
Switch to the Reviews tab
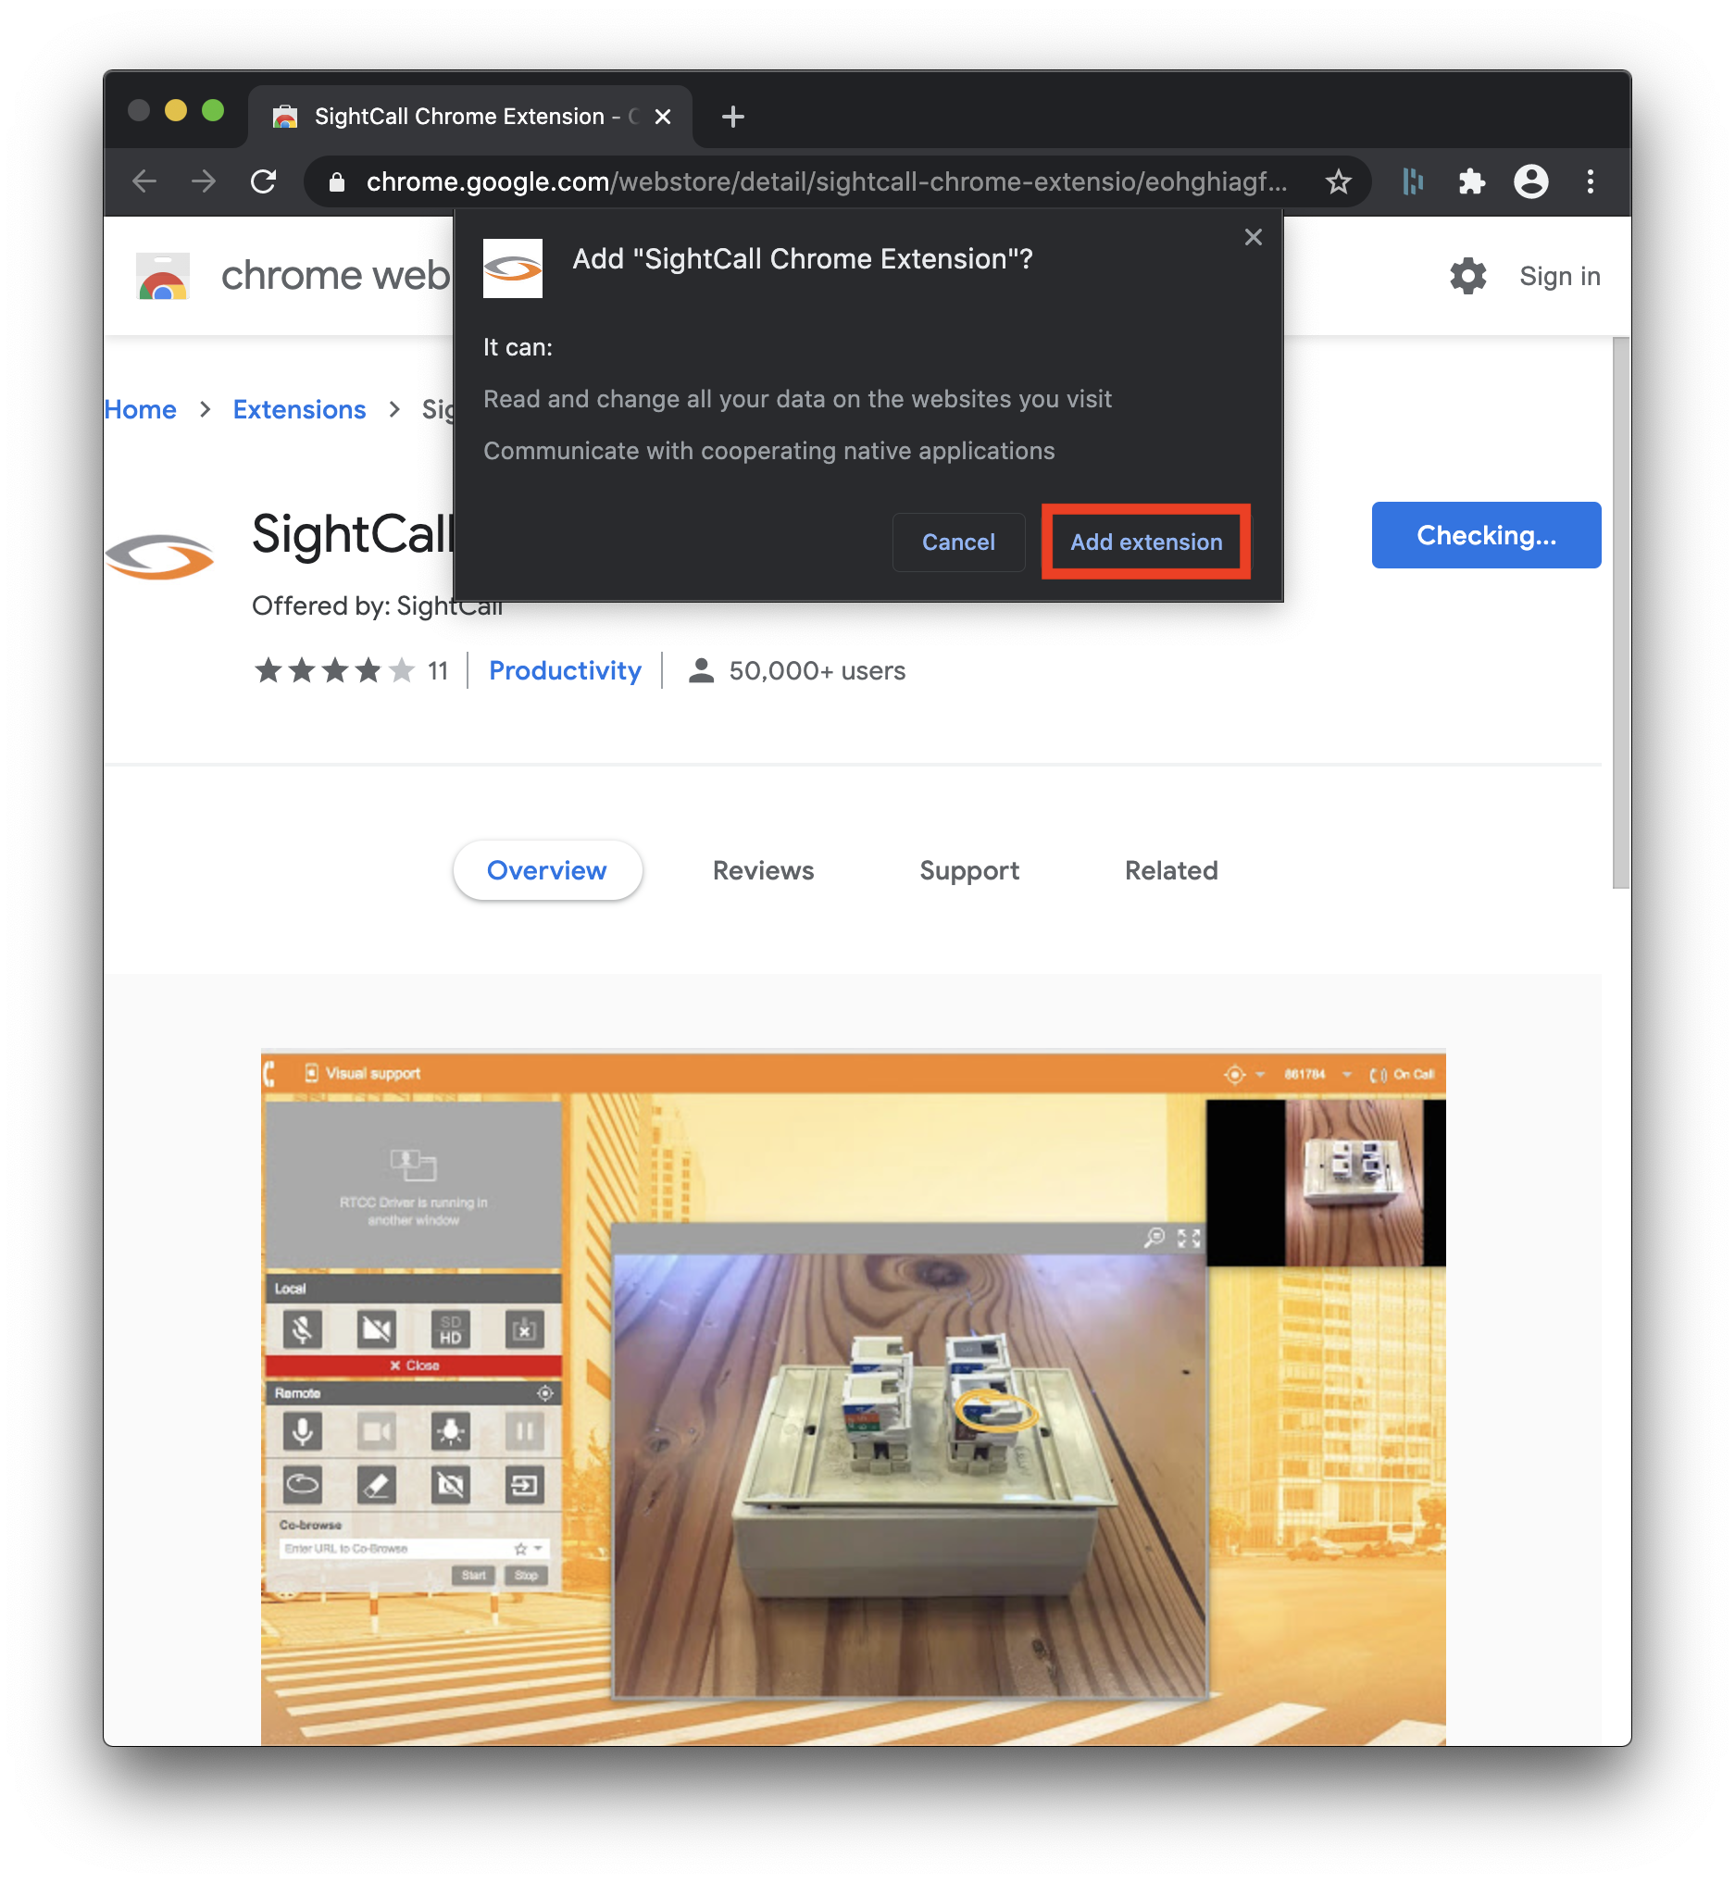point(763,870)
